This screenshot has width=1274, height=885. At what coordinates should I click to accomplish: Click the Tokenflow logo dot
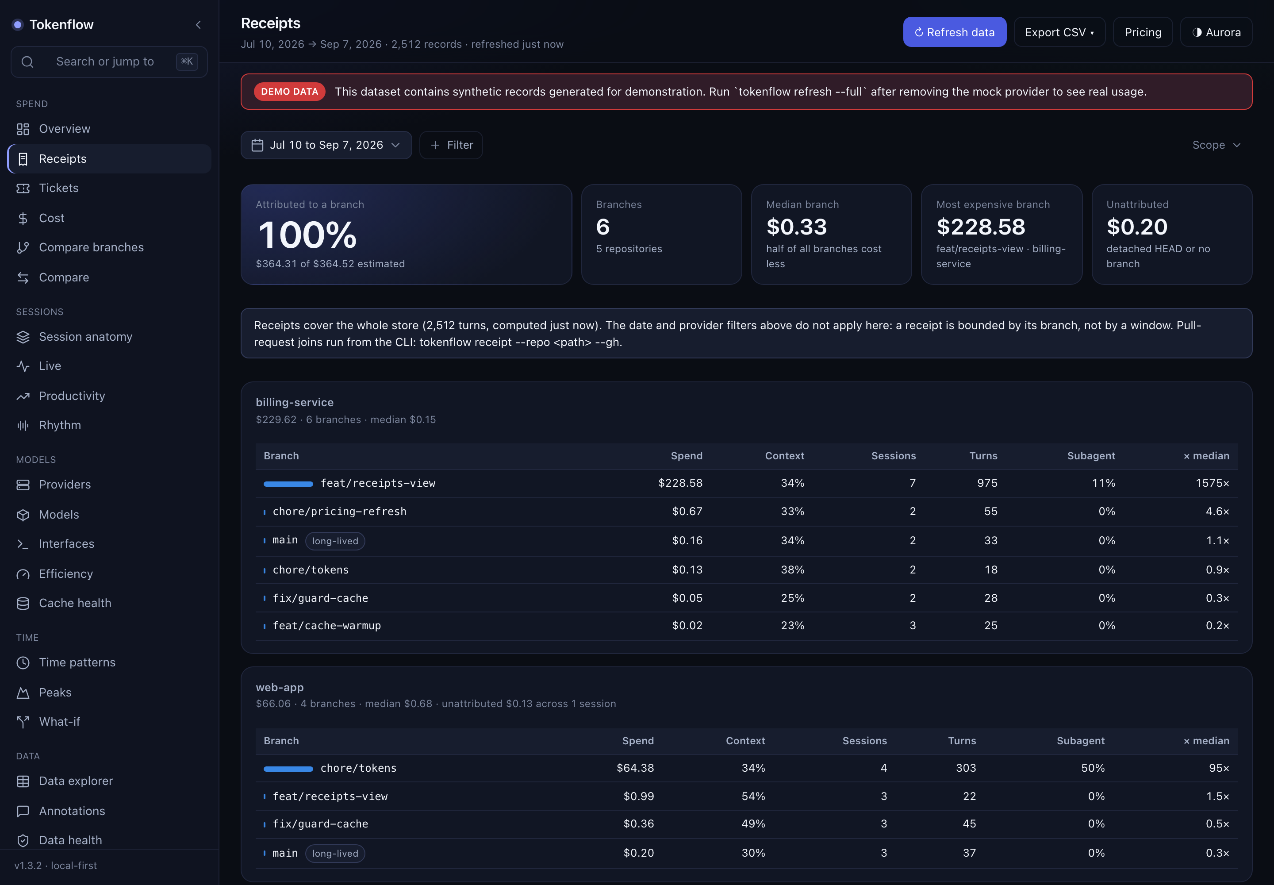click(18, 25)
